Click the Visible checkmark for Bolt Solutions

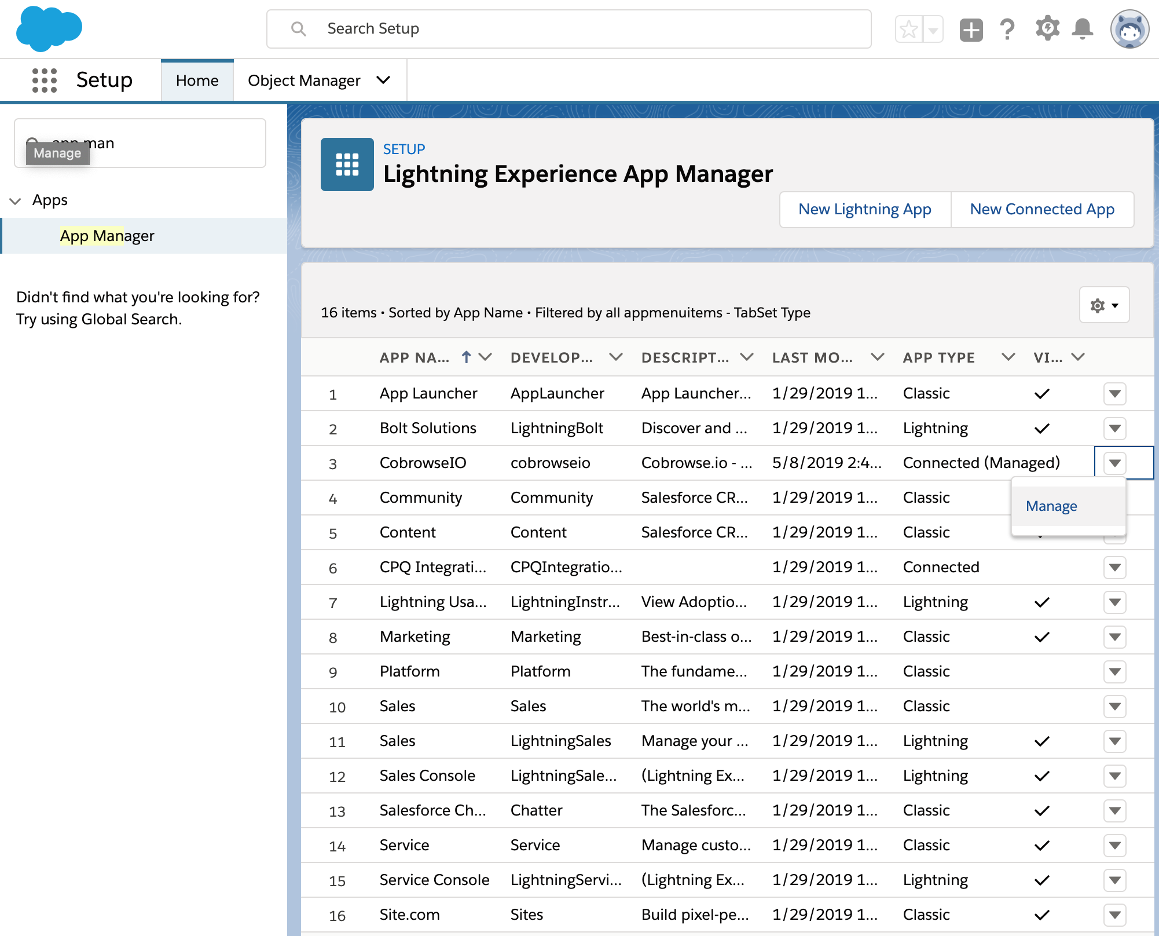(x=1042, y=429)
